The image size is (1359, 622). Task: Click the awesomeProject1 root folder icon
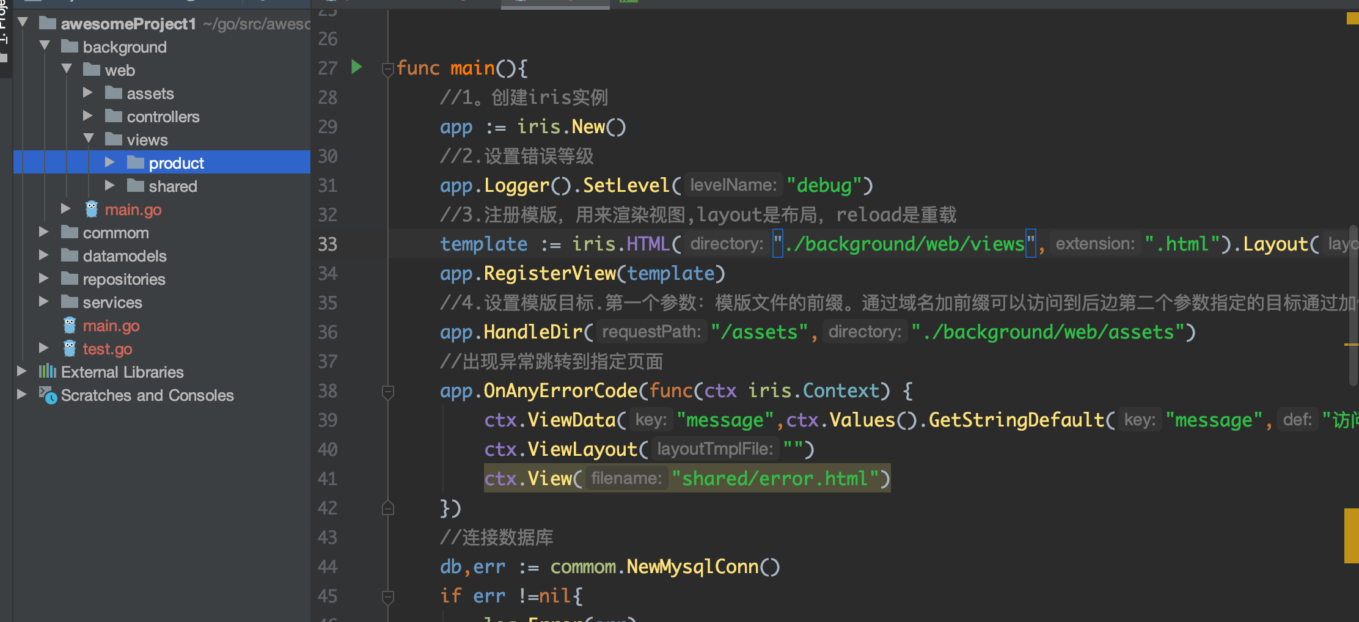[x=47, y=23]
